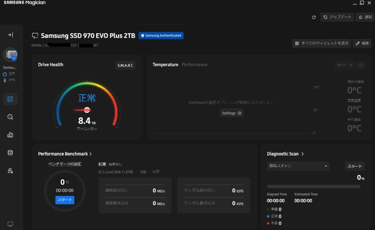The image size is (375, 230).
Task: Click the refresh icon in top bar
Action: tap(314, 17)
